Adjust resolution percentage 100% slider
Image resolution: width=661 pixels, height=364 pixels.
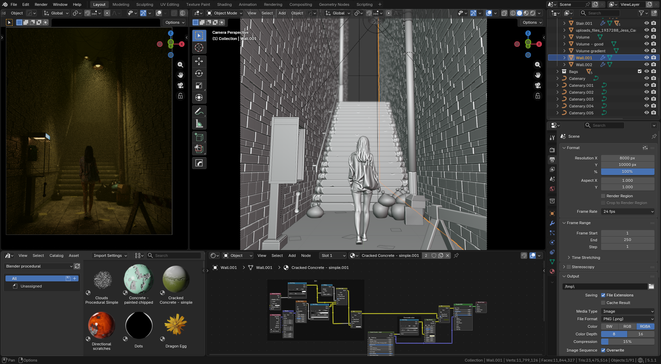[628, 171]
